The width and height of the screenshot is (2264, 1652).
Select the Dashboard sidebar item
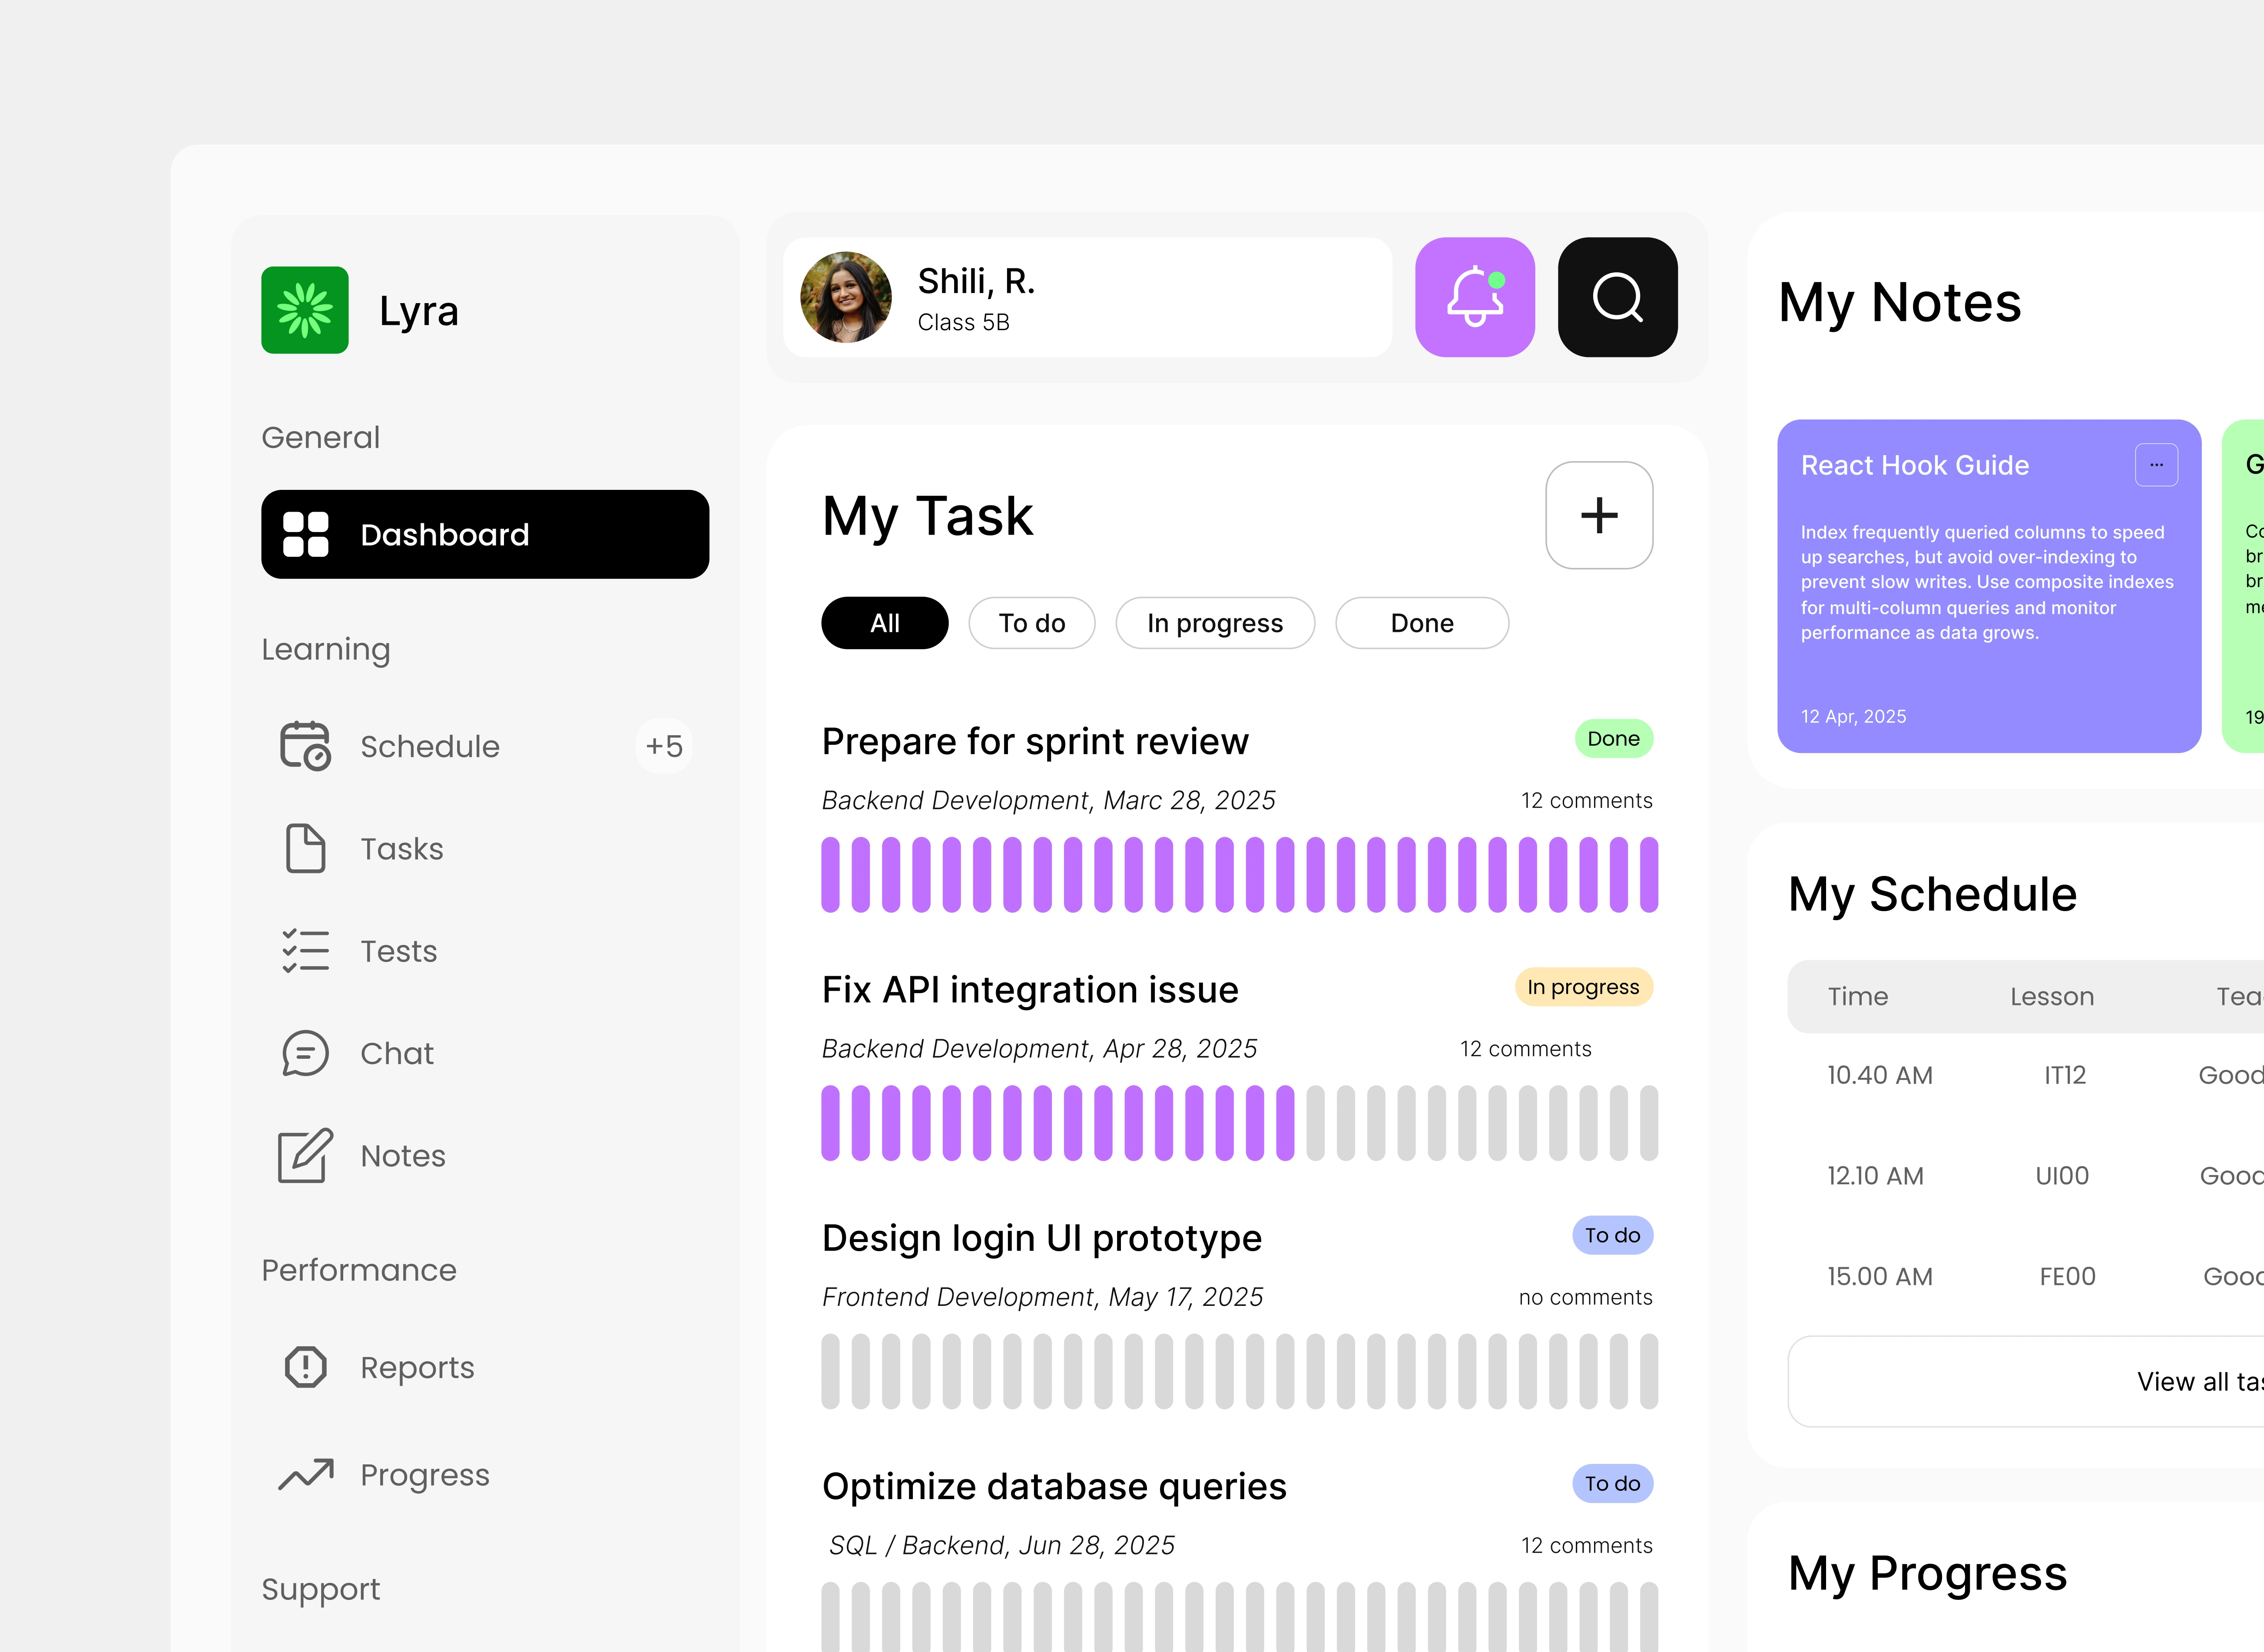485,534
